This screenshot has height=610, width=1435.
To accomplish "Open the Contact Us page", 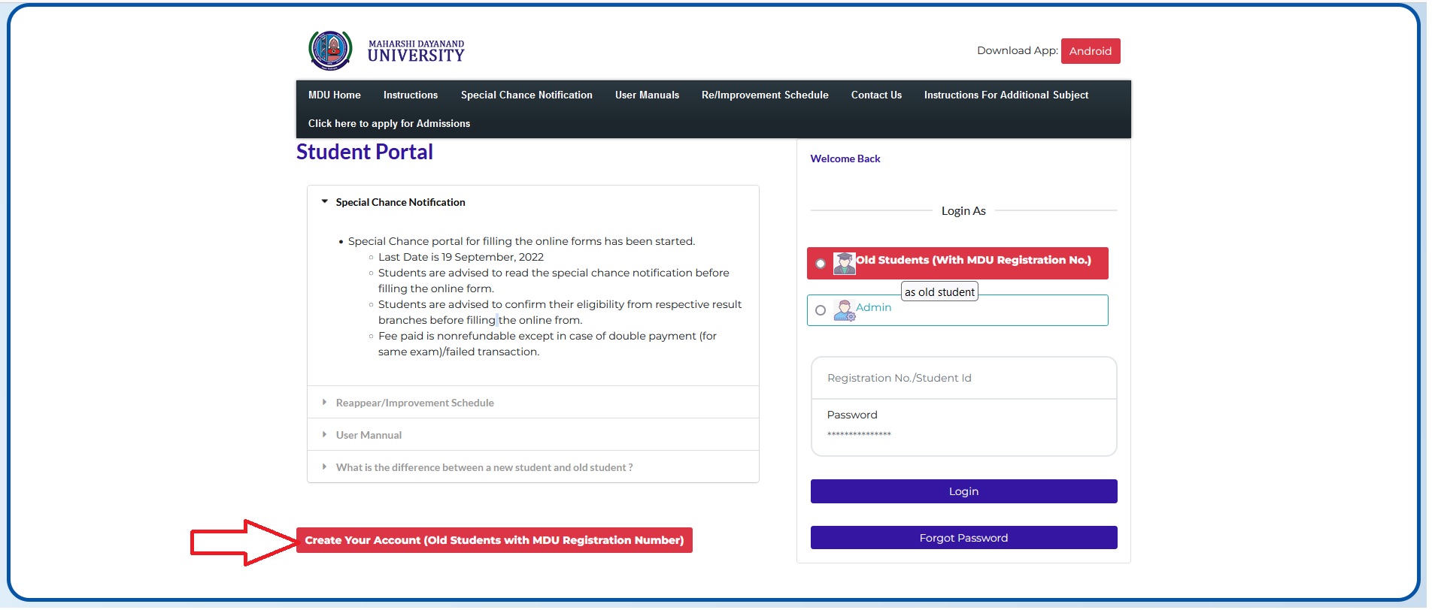I will click(x=876, y=95).
